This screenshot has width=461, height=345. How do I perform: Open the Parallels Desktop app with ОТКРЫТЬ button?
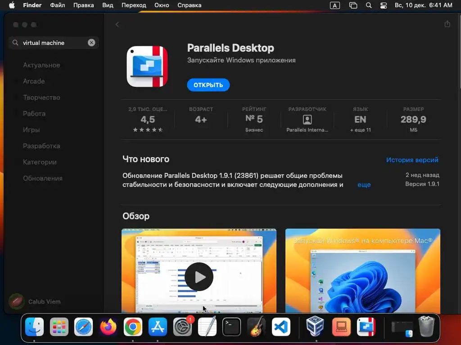pos(208,85)
